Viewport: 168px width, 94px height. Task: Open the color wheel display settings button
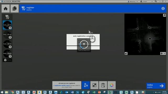pos(112,85)
